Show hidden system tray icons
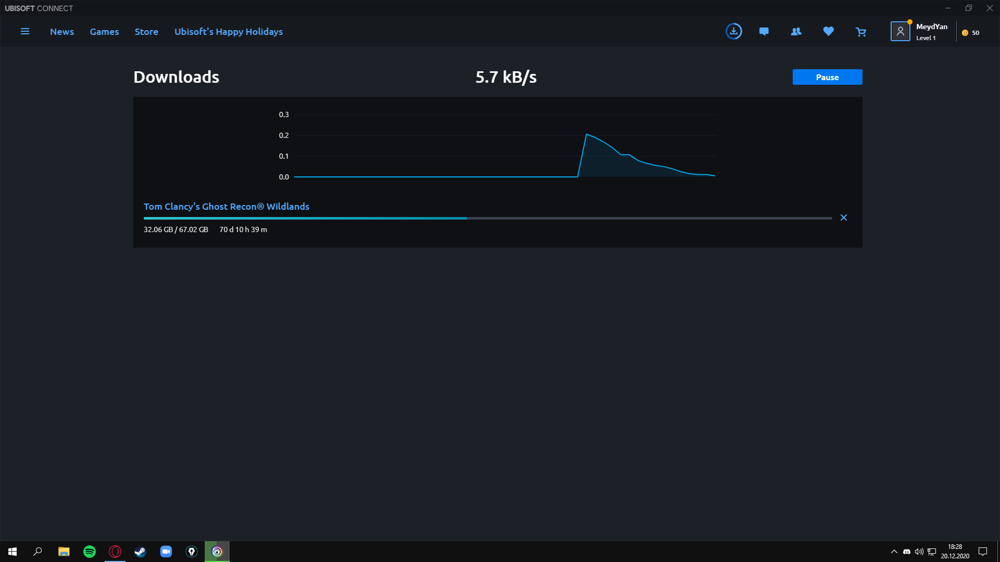Viewport: 1000px width, 562px height. click(x=894, y=552)
